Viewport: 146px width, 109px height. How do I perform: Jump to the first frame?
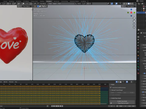click(x=52, y=106)
